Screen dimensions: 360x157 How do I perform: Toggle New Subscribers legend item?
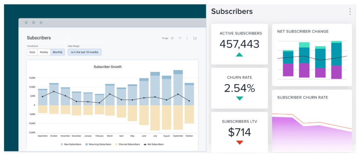click(x=71, y=144)
